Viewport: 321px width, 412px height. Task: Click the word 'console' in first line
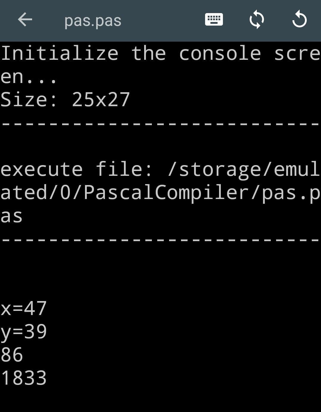click(220, 54)
